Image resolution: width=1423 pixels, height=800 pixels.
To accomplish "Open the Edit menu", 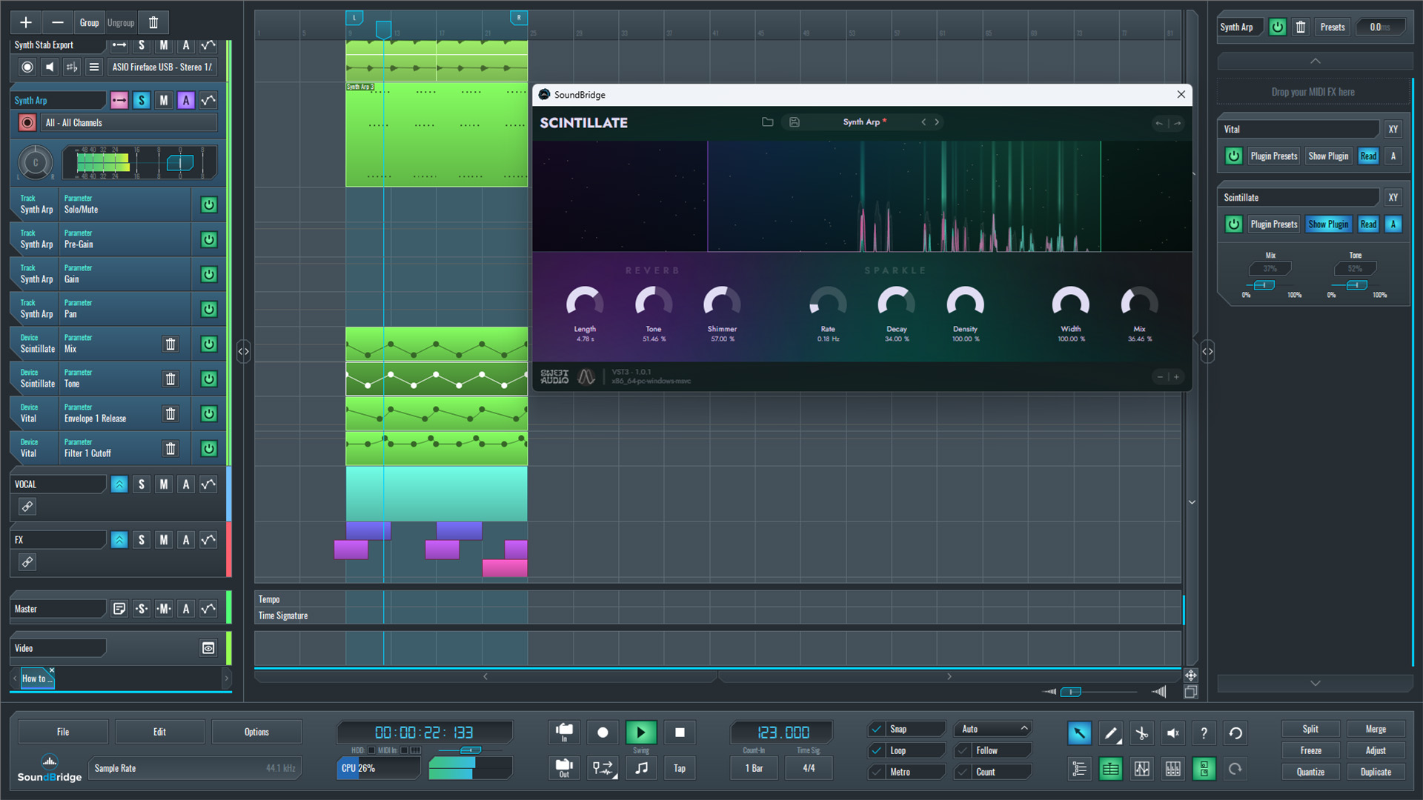I will (159, 732).
